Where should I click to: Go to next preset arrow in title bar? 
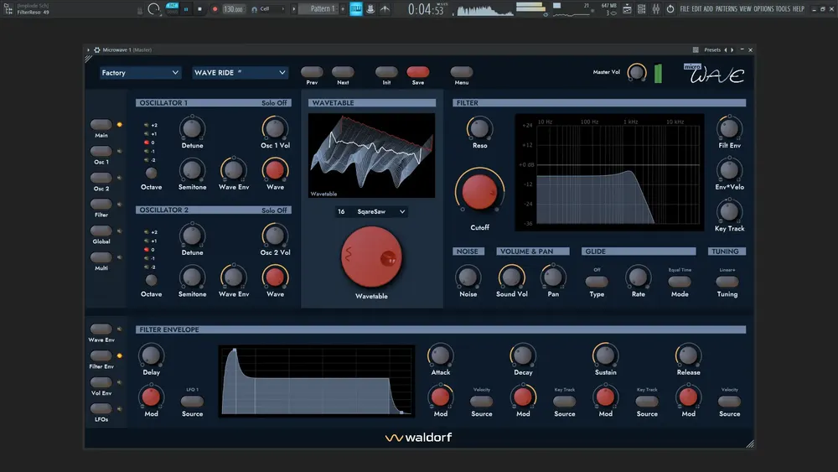point(732,49)
